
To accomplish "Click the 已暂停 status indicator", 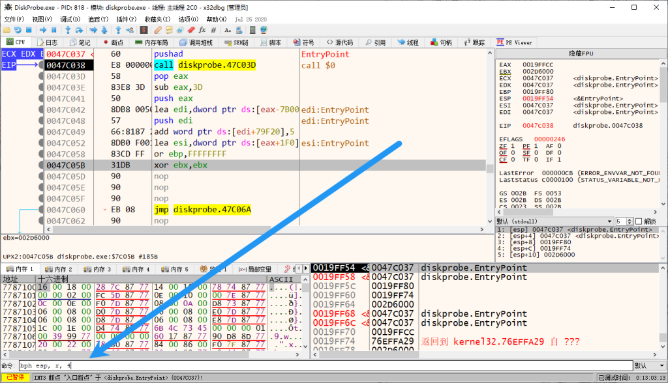I will tap(16, 378).
